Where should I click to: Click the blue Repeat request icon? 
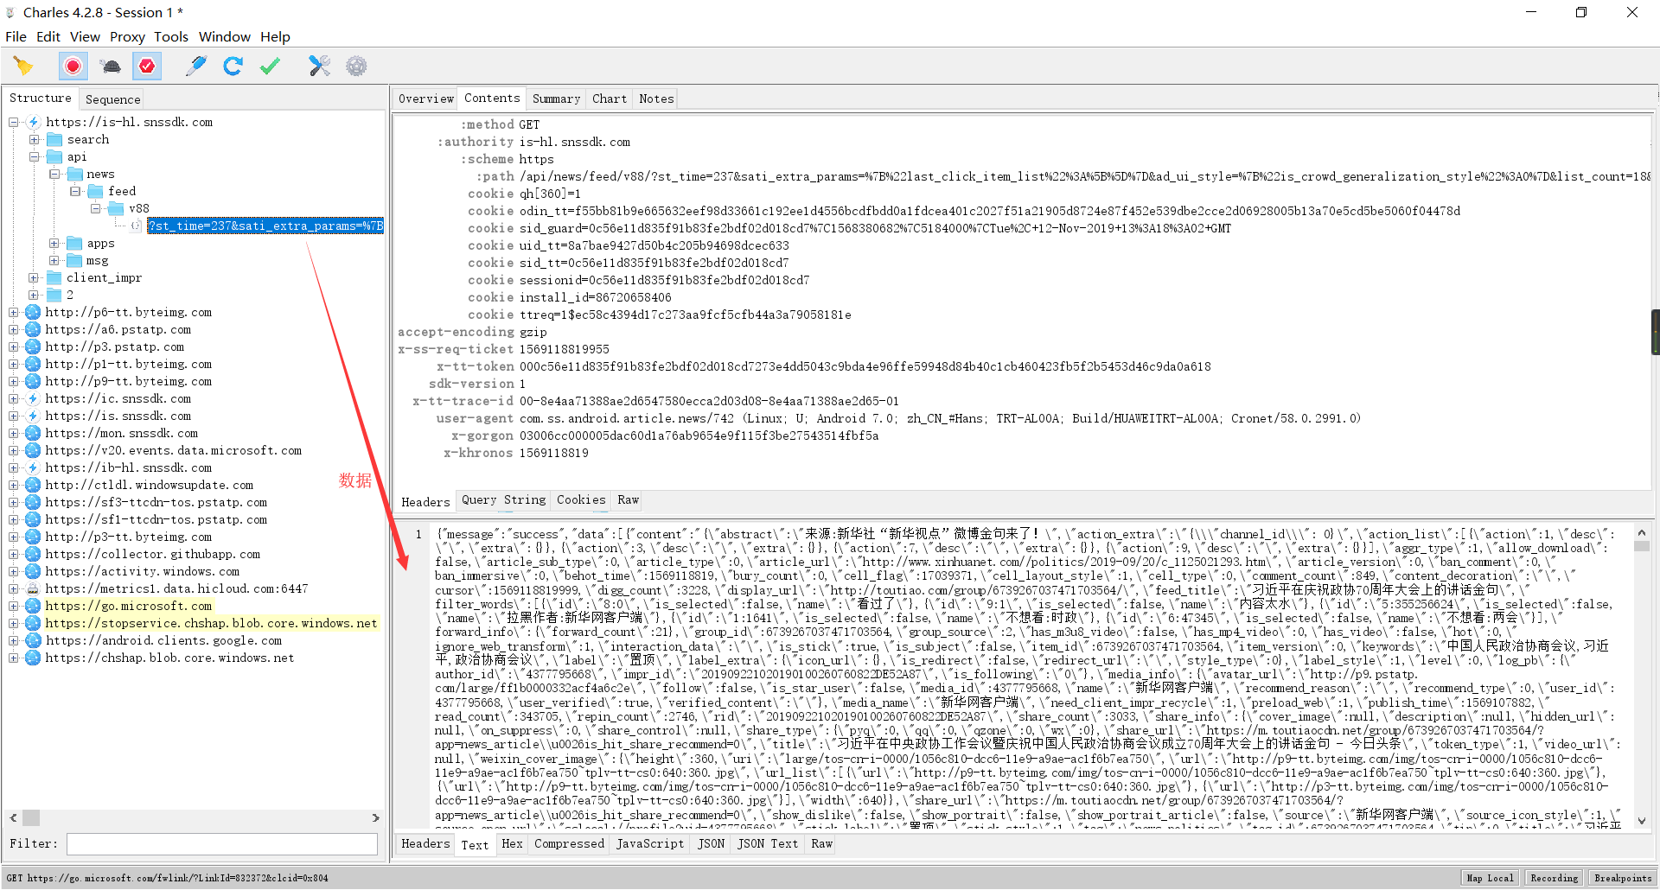point(233,66)
